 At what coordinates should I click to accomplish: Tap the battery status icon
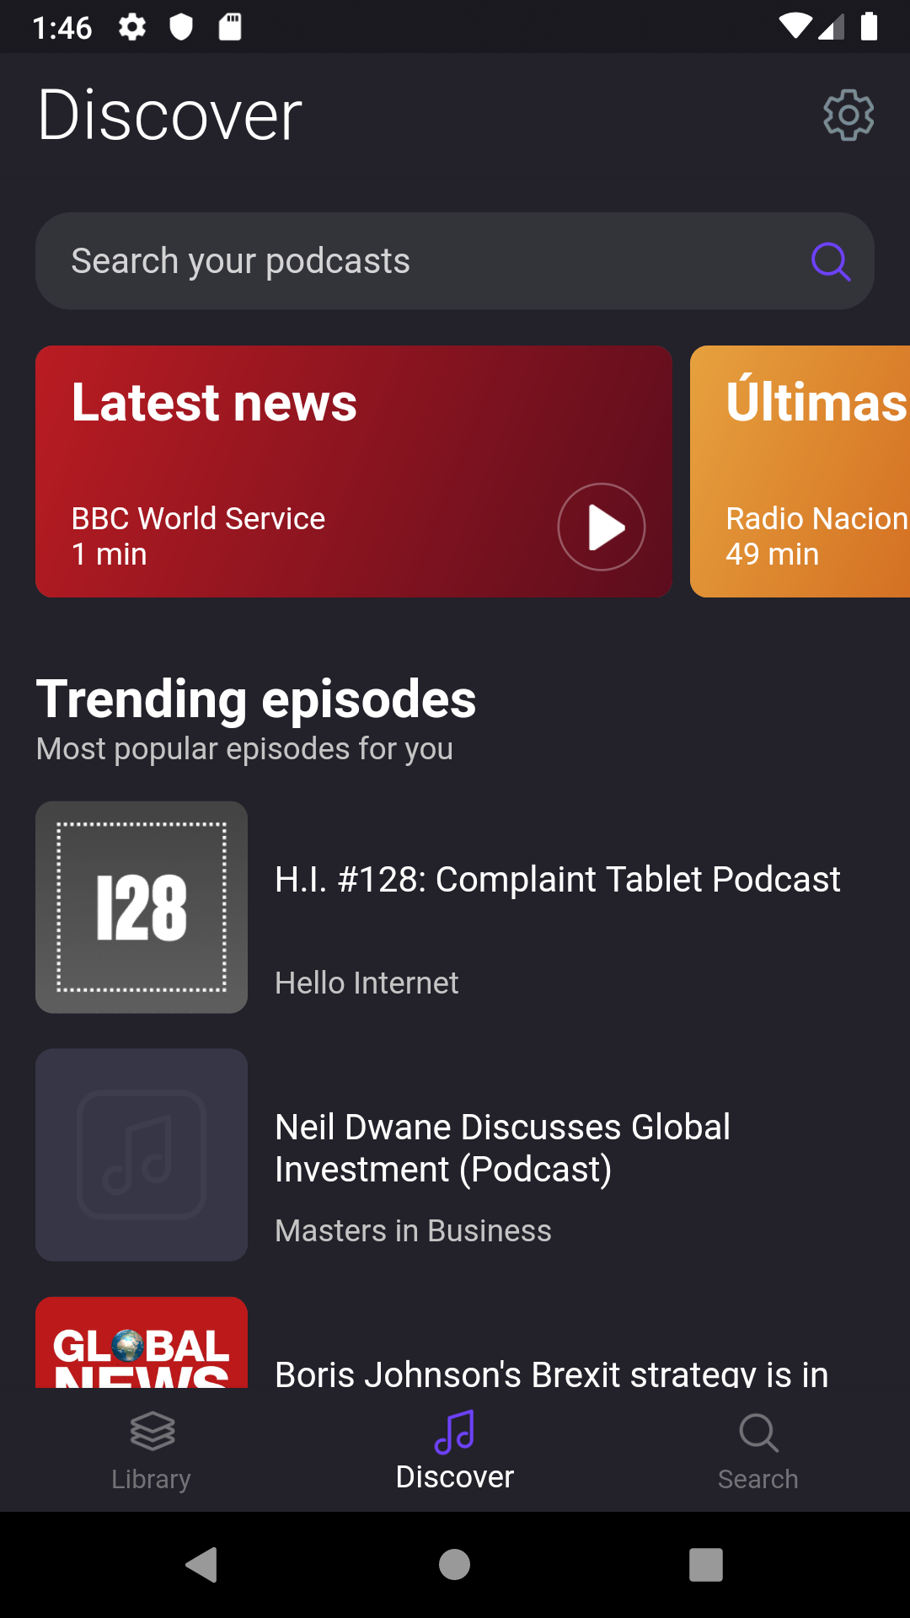coord(869,27)
